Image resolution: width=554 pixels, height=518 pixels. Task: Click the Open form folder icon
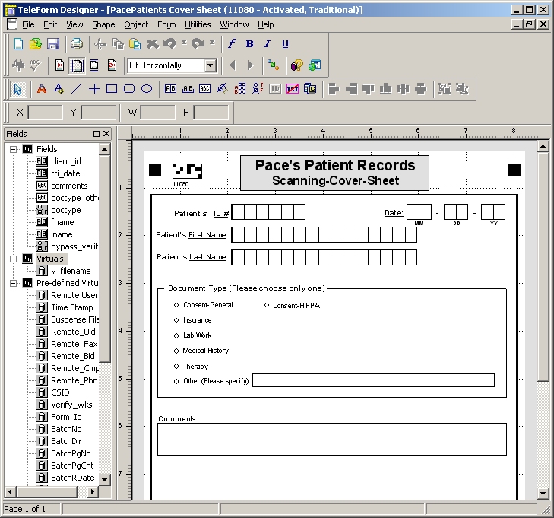(x=35, y=44)
